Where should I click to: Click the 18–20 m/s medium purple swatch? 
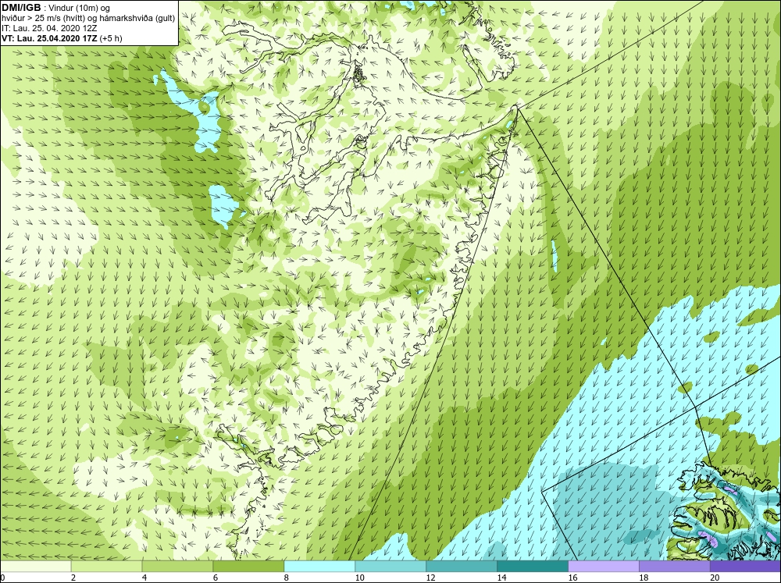pyautogui.click(x=675, y=567)
